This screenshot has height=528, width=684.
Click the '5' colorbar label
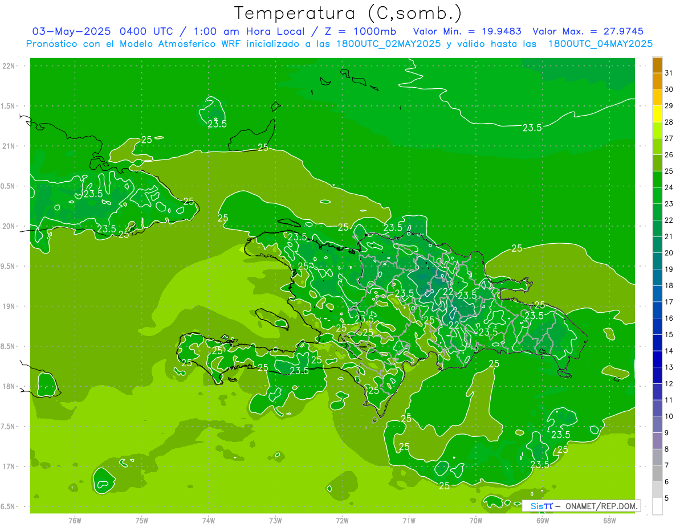pyautogui.click(x=666, y=498)
